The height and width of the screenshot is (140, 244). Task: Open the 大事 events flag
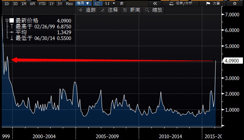213,3
